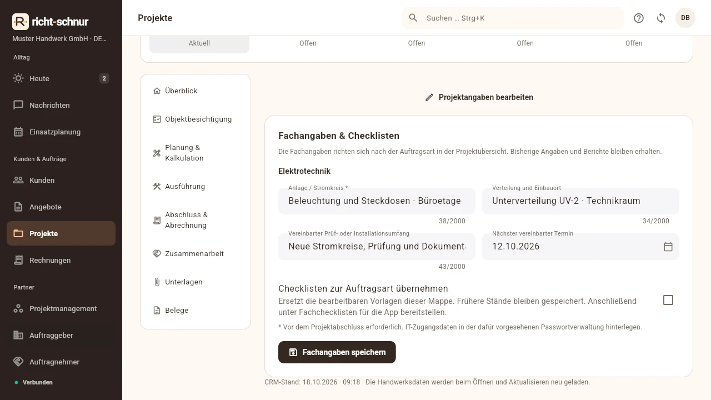Click the richt-schnur logo icon
Screen dimensions: 711x400
point(20,22)
